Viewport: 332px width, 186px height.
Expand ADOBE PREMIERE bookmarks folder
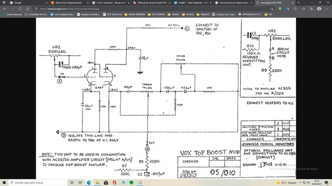coord(135,14)
